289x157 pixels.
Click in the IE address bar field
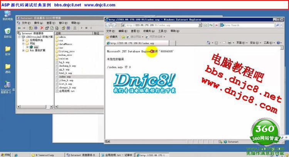tap(160, 25)
